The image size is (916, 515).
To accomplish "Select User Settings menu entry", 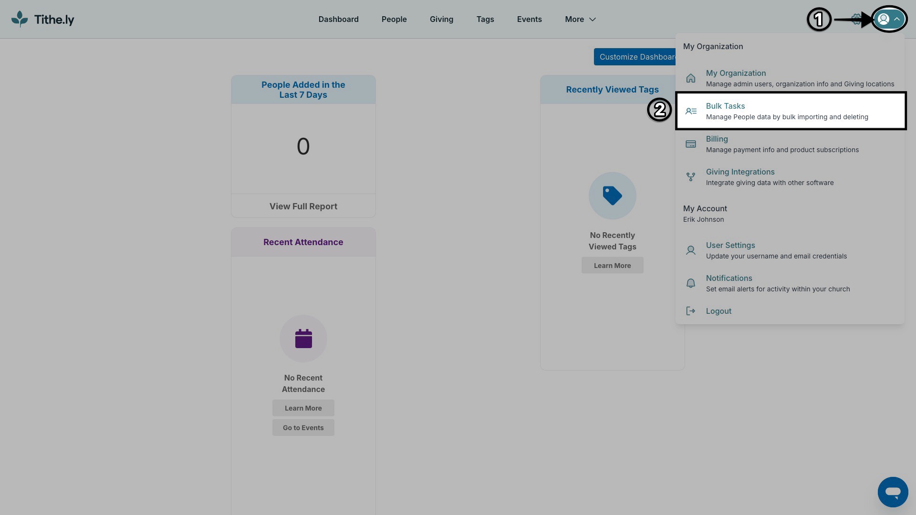I will [x=730, y=245].
